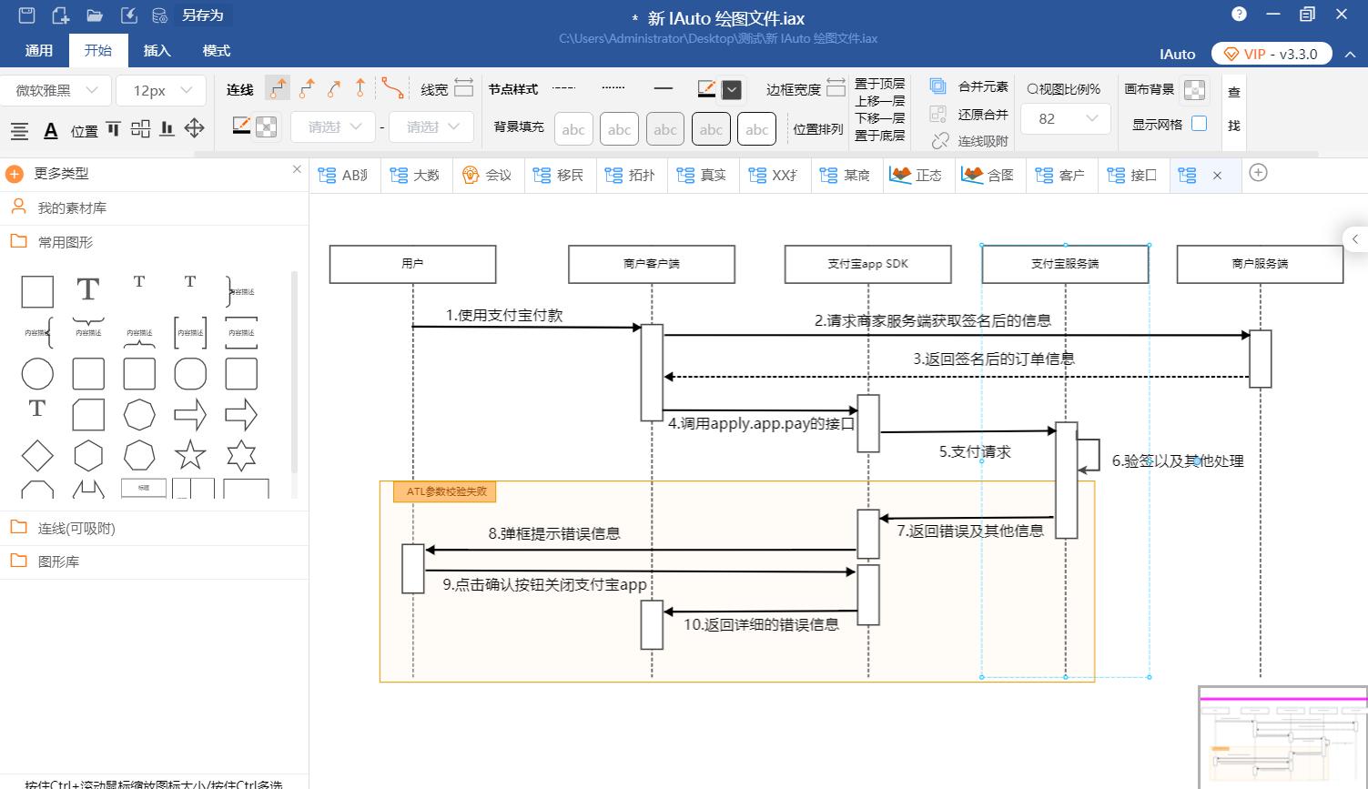Select the star shape in 常用图形 panel
Screen dimensions: 1368x789
coord(190,455)
